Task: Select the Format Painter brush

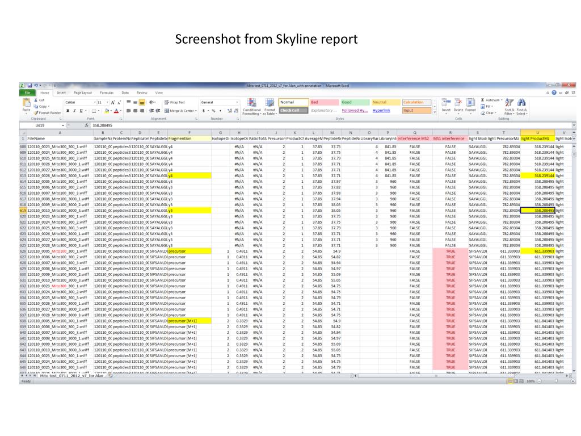Action: click(36, 113)
